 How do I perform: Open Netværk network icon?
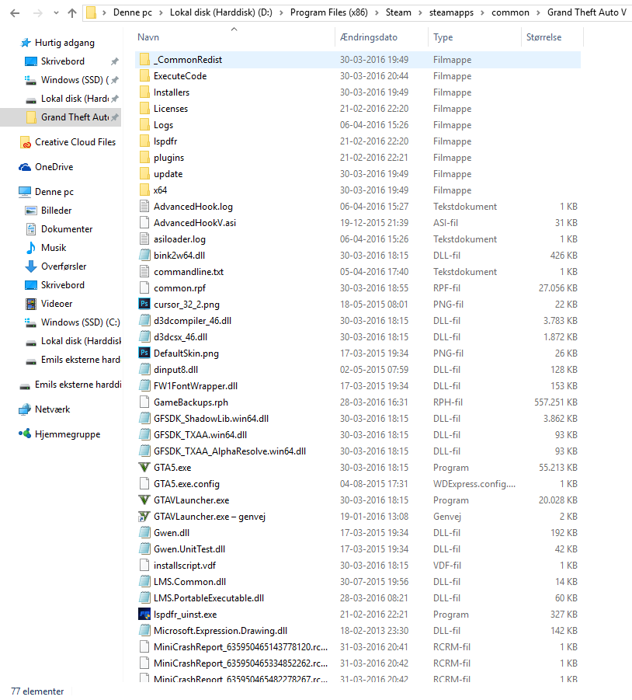tap(25, 409)
